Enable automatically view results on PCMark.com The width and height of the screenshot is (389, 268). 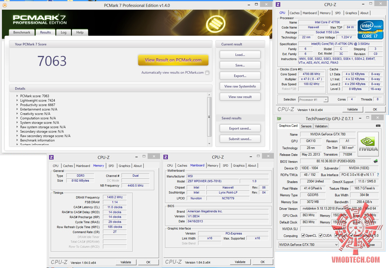coord(207,73)
